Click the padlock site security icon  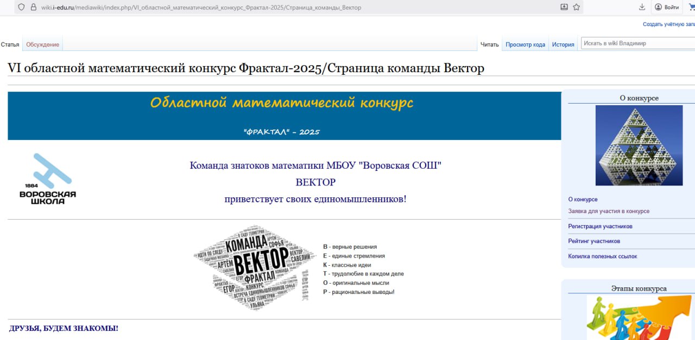tap(33, 7)
